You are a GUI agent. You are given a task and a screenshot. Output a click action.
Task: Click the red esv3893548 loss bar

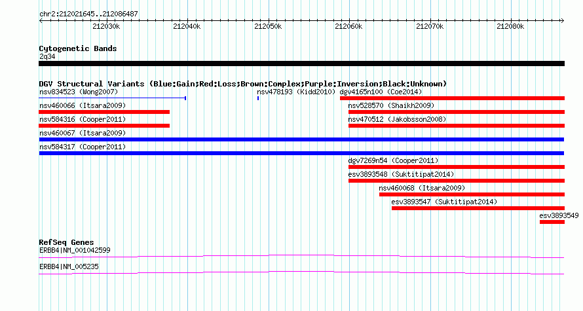click(457, 181)
